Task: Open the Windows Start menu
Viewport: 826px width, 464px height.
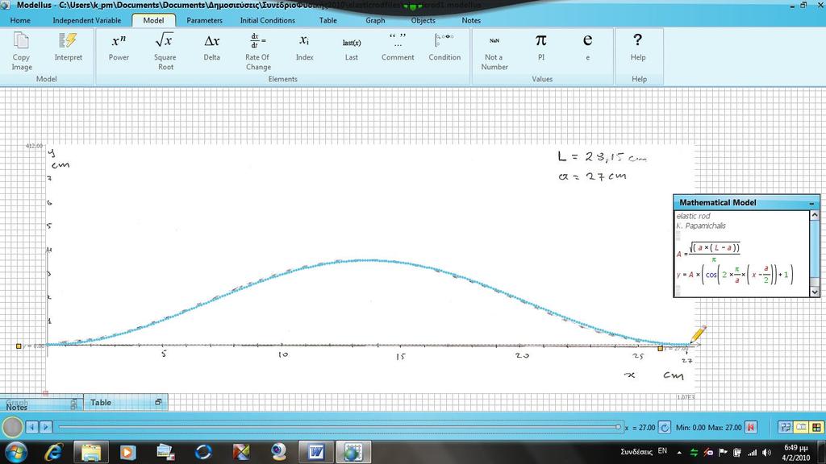Action: (x=15, y=451)
